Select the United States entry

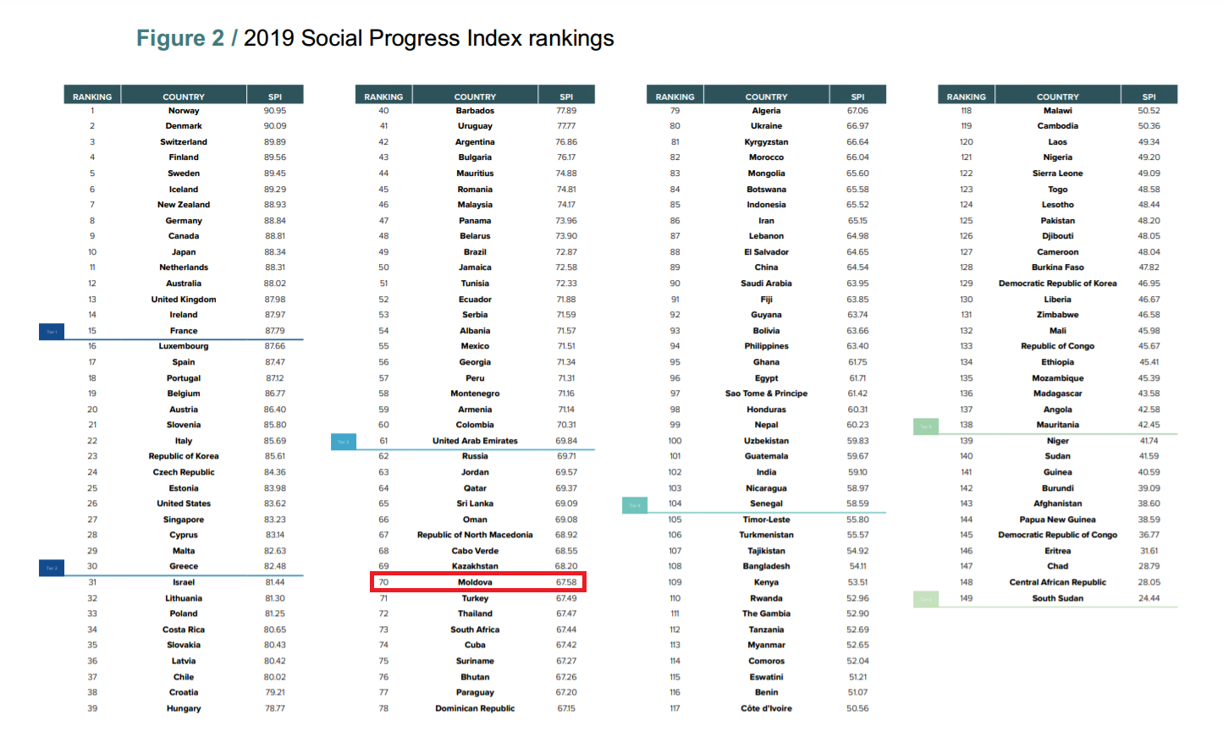pyautogui.click(x=184, y=503)
